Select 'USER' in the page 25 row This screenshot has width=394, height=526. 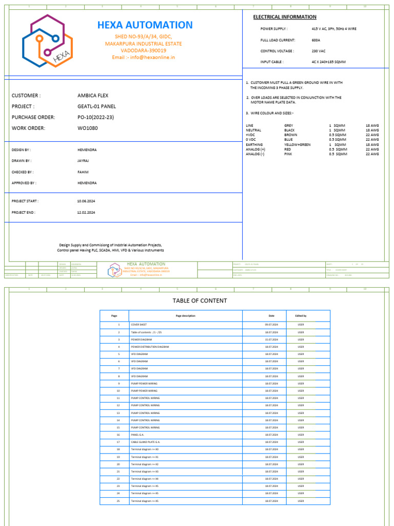point(301,501)
